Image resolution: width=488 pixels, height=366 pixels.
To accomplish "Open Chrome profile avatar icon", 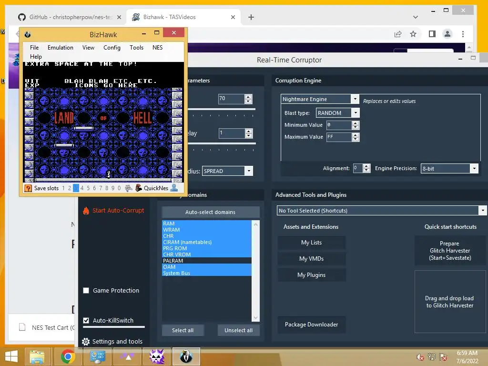I will 447,34.
